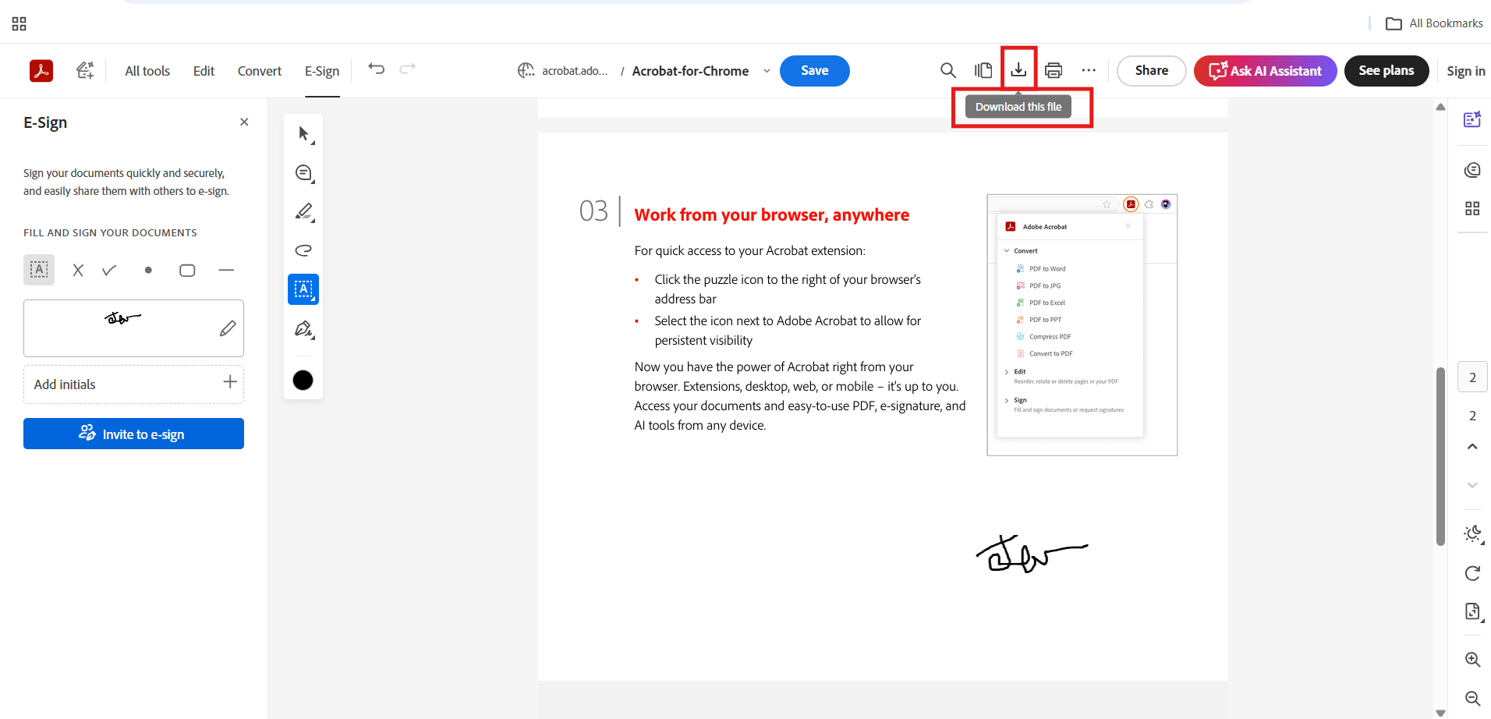Redo the last undone action

407,69
